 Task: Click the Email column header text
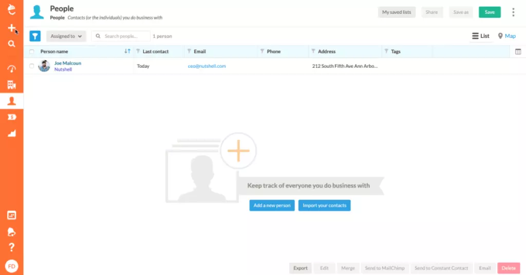tap(200, 52)
